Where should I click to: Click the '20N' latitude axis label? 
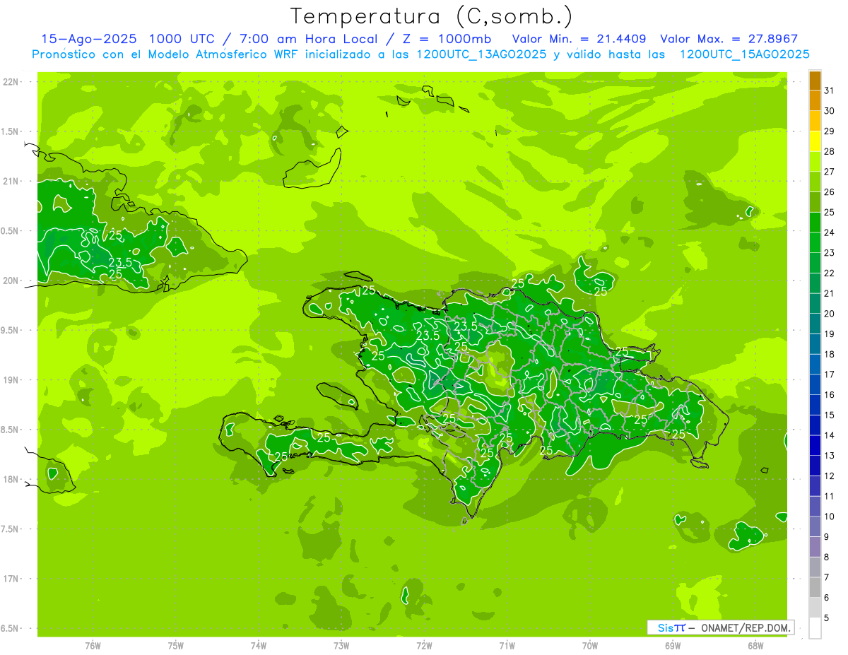tap(11, 281)
